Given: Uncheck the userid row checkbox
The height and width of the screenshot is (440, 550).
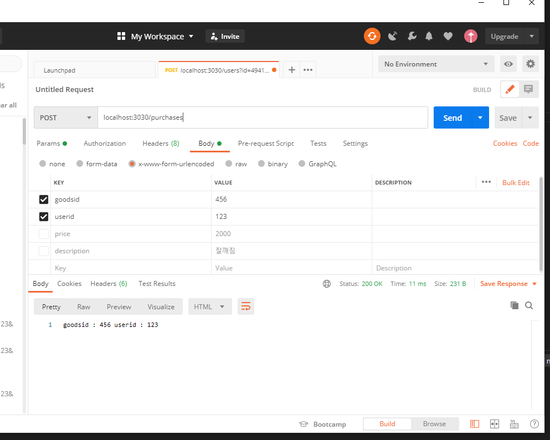Looking at the screenshot, I should [x=44, y=217].
